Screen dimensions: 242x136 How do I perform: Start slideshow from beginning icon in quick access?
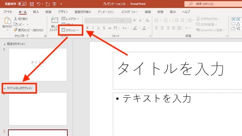[x=55, y=4]
